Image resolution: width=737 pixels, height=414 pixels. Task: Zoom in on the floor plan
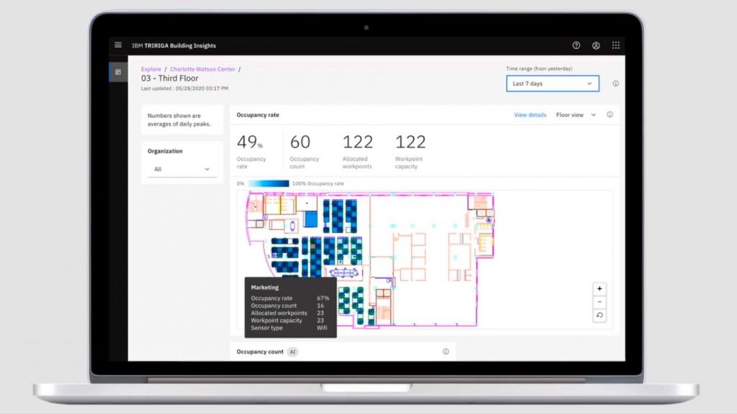click(600, 289)
